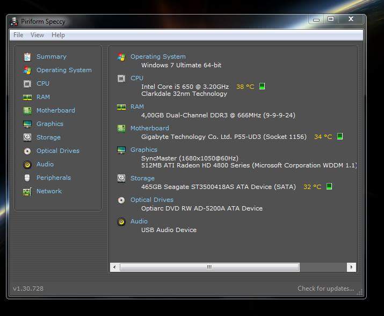Open the Operating System heading link
The image size is (384, 316).
158,57
